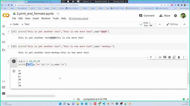Open the File menu
The image size is (190, 106).
(14, 18)
